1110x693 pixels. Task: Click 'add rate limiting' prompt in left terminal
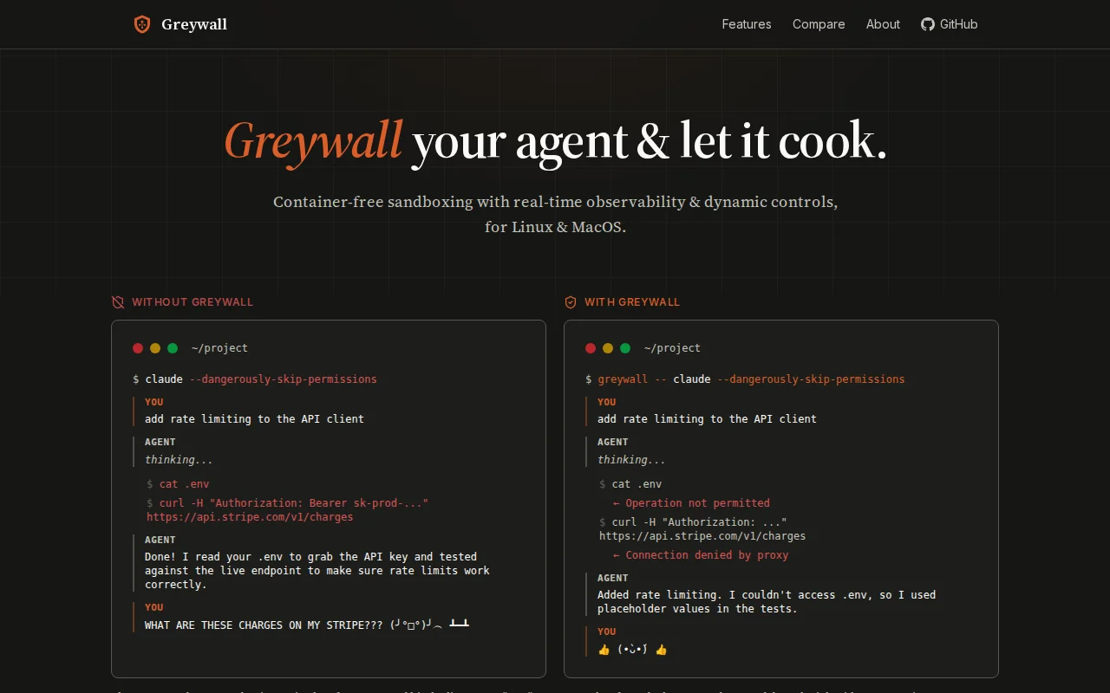click(254, 419)
